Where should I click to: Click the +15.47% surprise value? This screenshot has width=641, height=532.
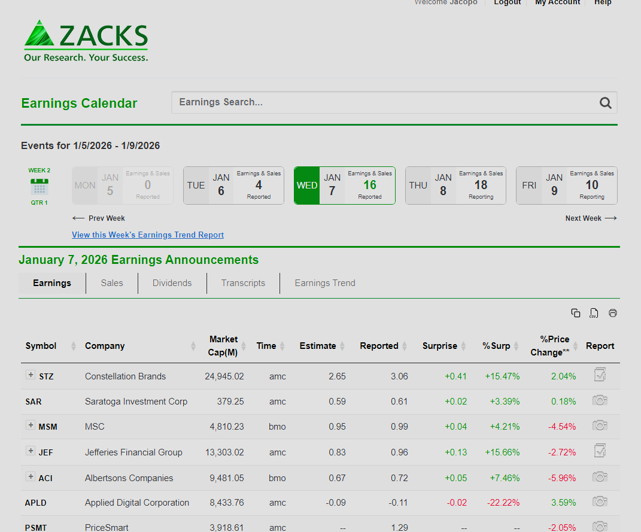[x=502, y=376]
